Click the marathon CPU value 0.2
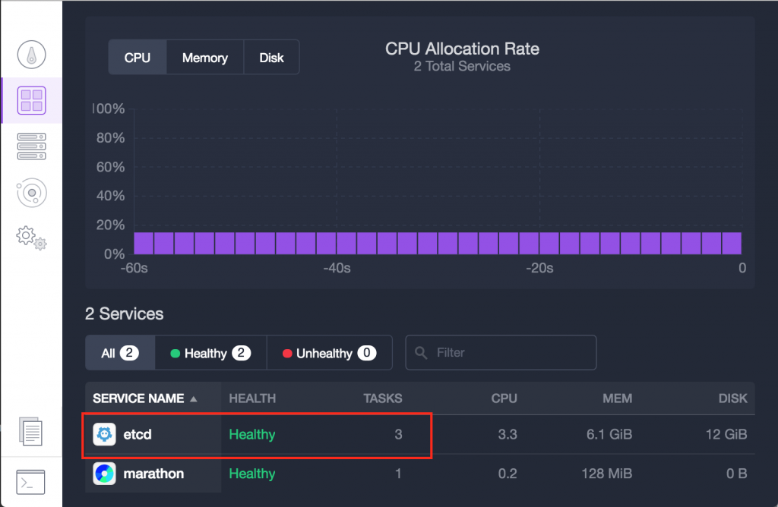The image size is (778, 507). (508, 474)
